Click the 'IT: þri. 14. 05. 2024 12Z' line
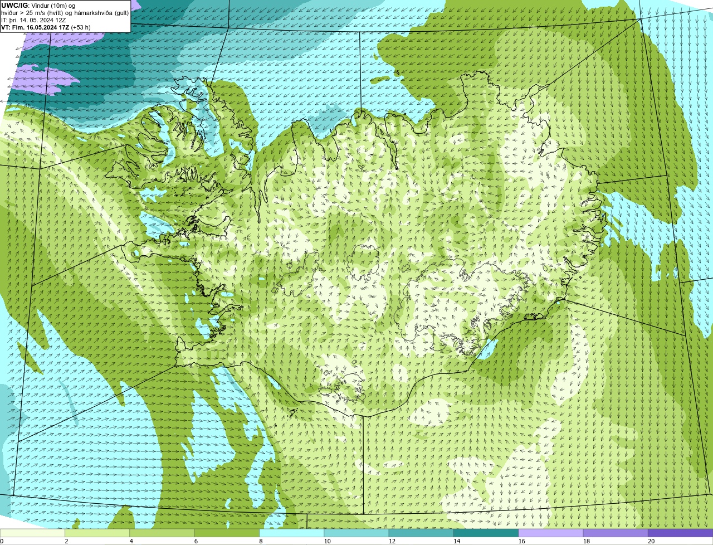 pyautogui.click(x=33, y=20)
